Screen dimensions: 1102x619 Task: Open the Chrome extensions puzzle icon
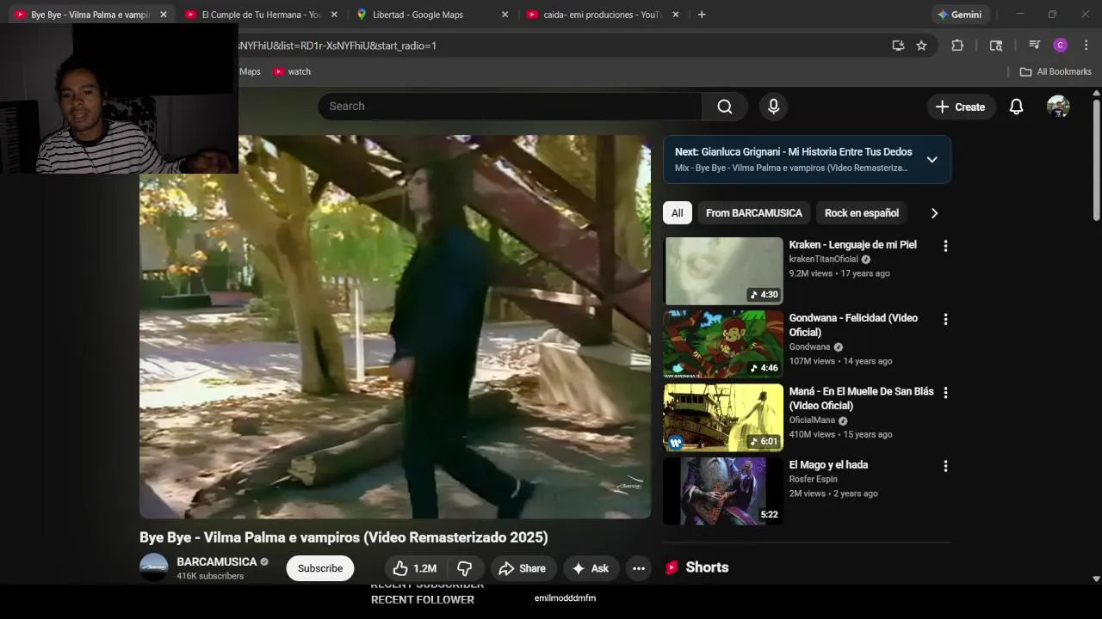[x=957, y=46]
